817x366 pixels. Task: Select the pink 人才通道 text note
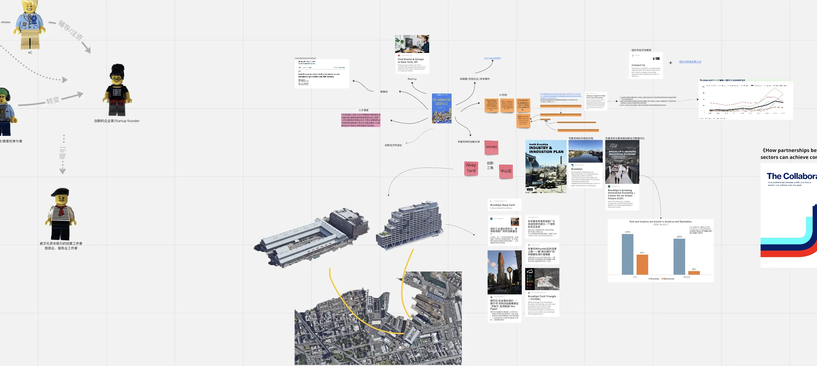coord(361,120)
